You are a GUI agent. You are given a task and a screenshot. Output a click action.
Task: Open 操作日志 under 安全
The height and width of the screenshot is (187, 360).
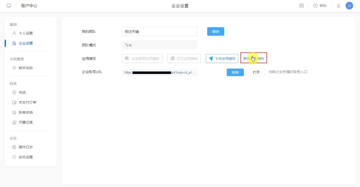coord(25,147)
